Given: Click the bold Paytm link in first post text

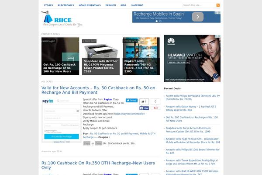Looking at the screenshot, I should point(107,99).
